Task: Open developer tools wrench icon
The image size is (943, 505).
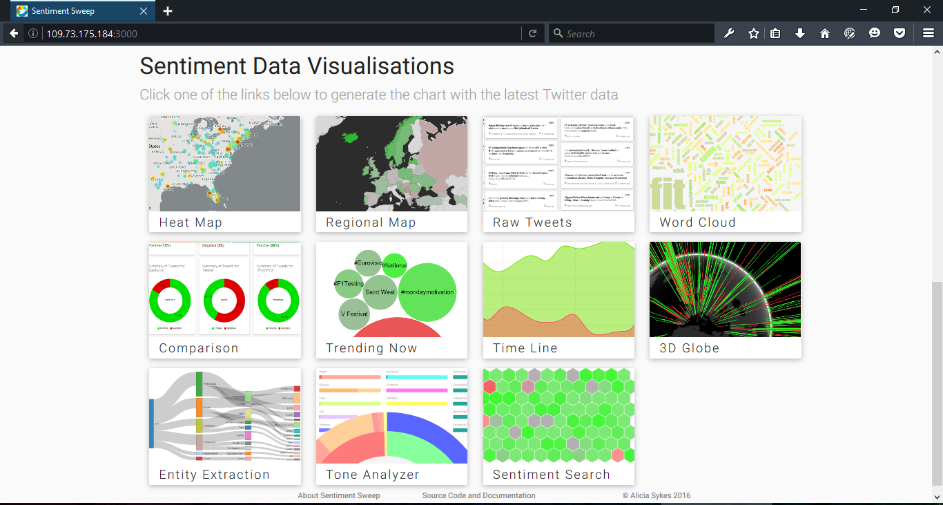Action: coord(729,33)
